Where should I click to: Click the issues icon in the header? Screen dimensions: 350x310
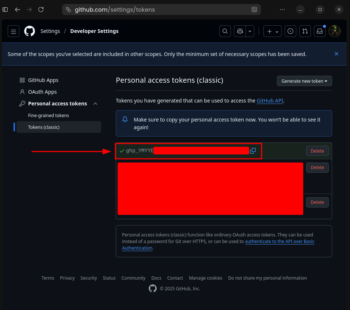point(290,31)
